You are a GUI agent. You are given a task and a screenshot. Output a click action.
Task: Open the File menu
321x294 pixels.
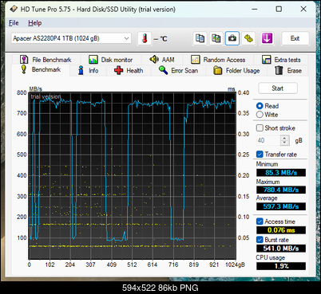(14, 23)
